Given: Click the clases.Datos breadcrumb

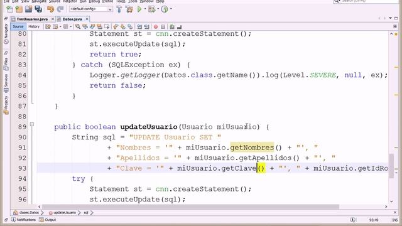Looking at the screenshot, I should point(26,213).
